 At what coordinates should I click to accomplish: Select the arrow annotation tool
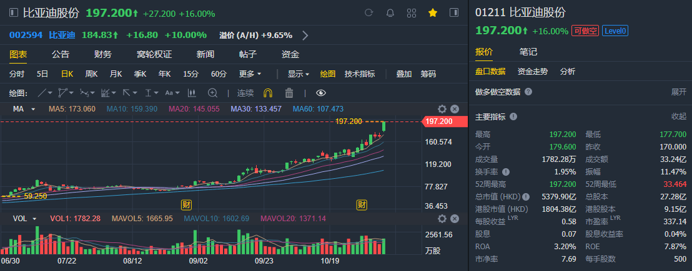pos(126,93)
